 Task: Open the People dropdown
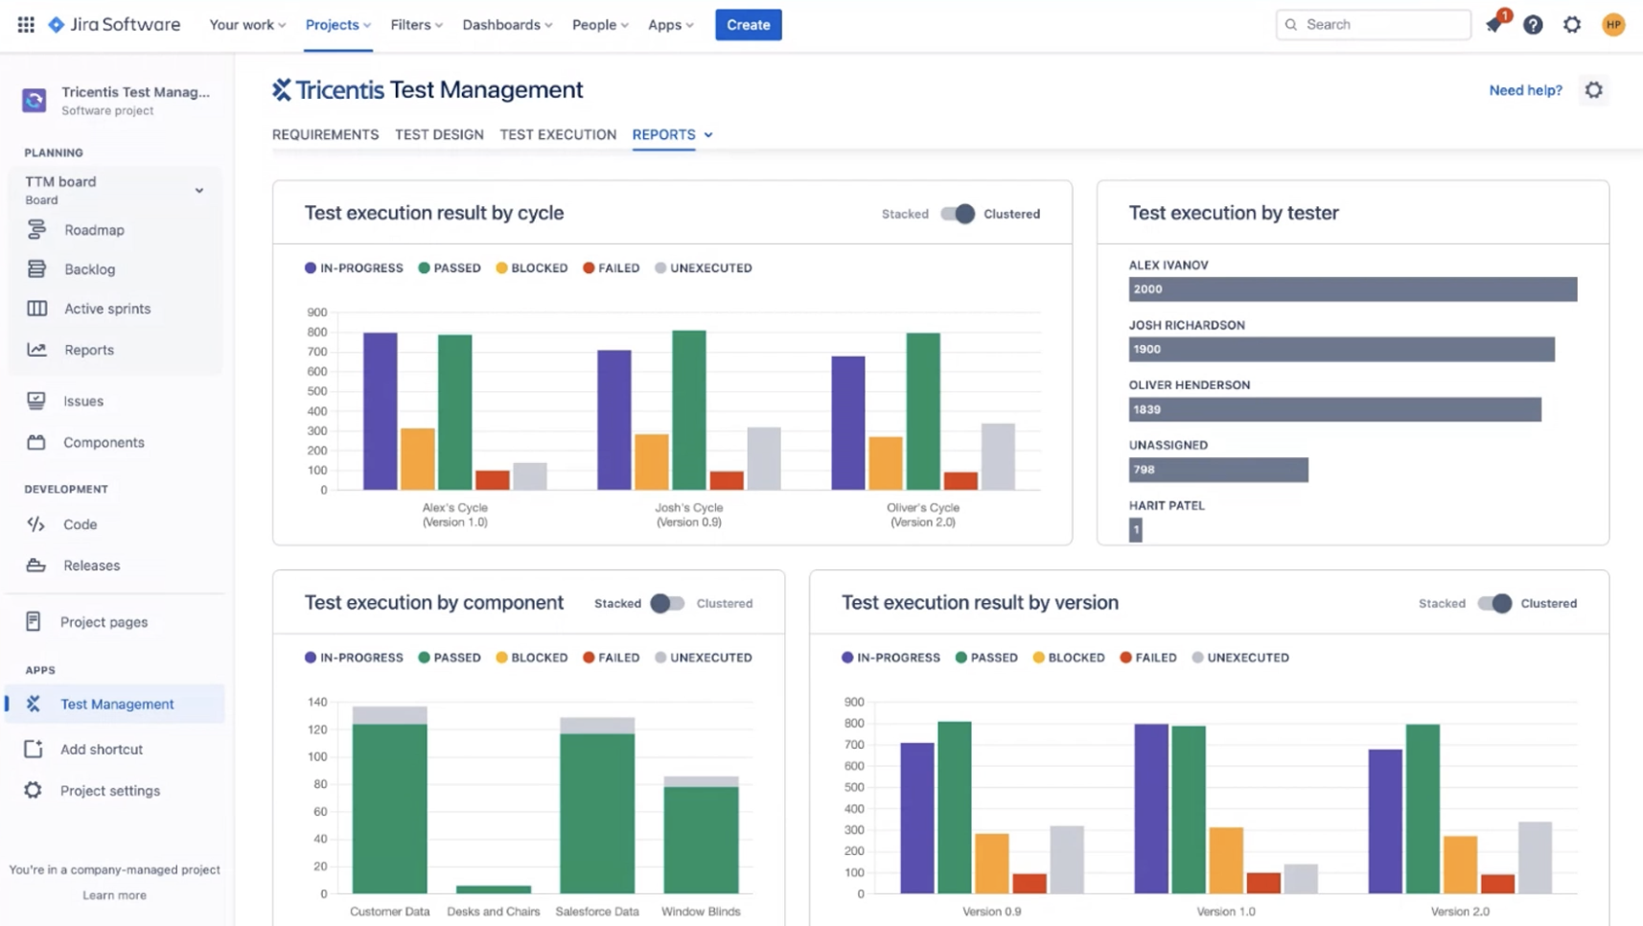tap(600, 25)
